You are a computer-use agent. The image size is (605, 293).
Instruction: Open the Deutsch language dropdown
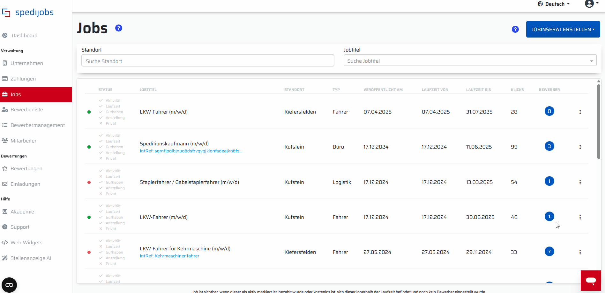coord(554,4)
